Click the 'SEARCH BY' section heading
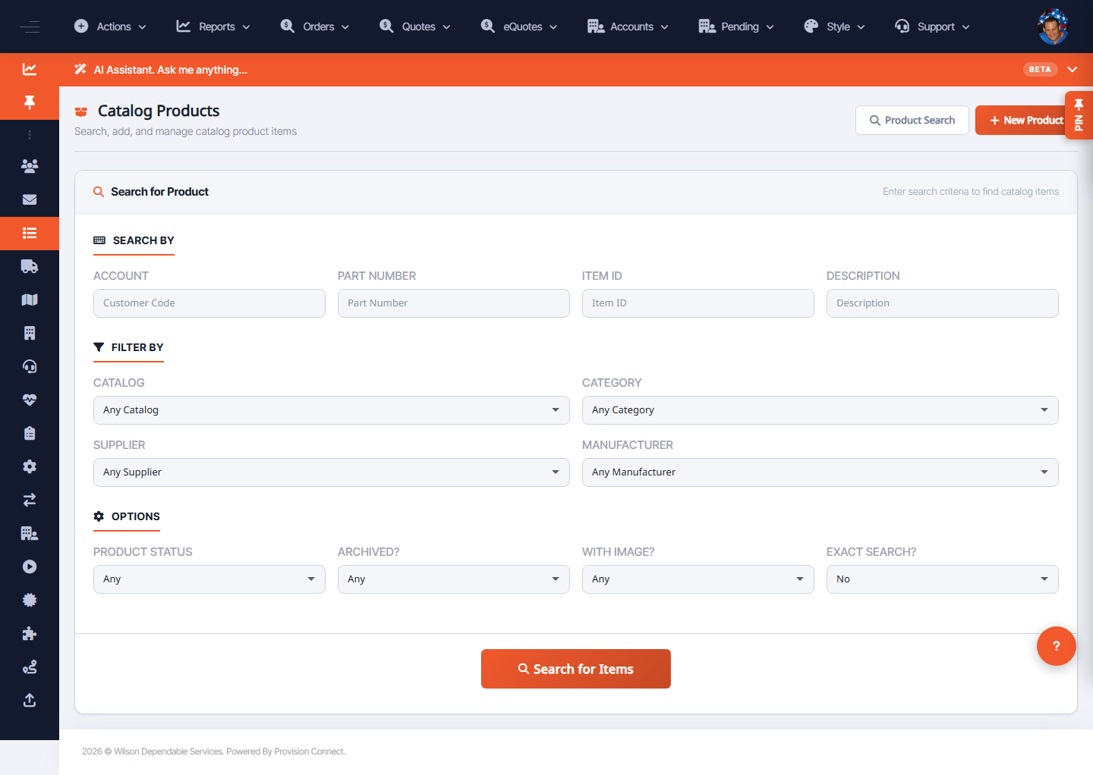Screen dimensions: 1093x775 coord(143,240)
